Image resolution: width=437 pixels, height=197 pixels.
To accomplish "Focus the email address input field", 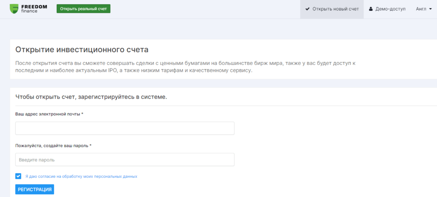I will [x=125, y=128].
